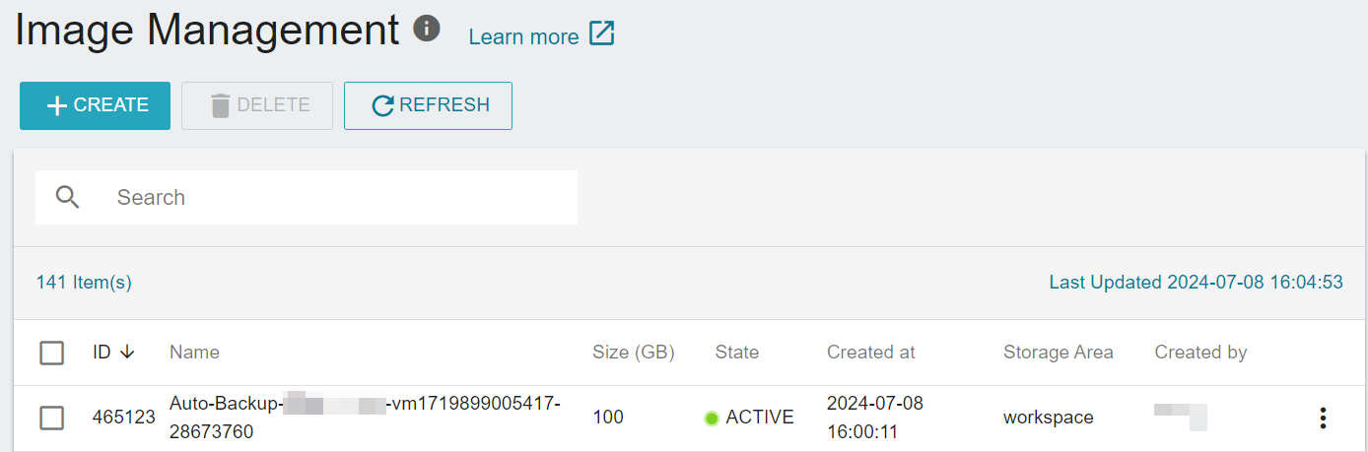This screenshot has height=452, width=1368.
Task: Click the info icon beside Image Management
Action: [426, 29]
